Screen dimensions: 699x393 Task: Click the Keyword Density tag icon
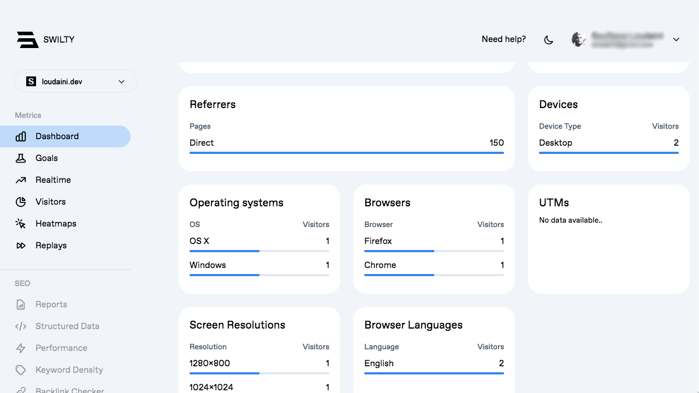tap(21, 370)
